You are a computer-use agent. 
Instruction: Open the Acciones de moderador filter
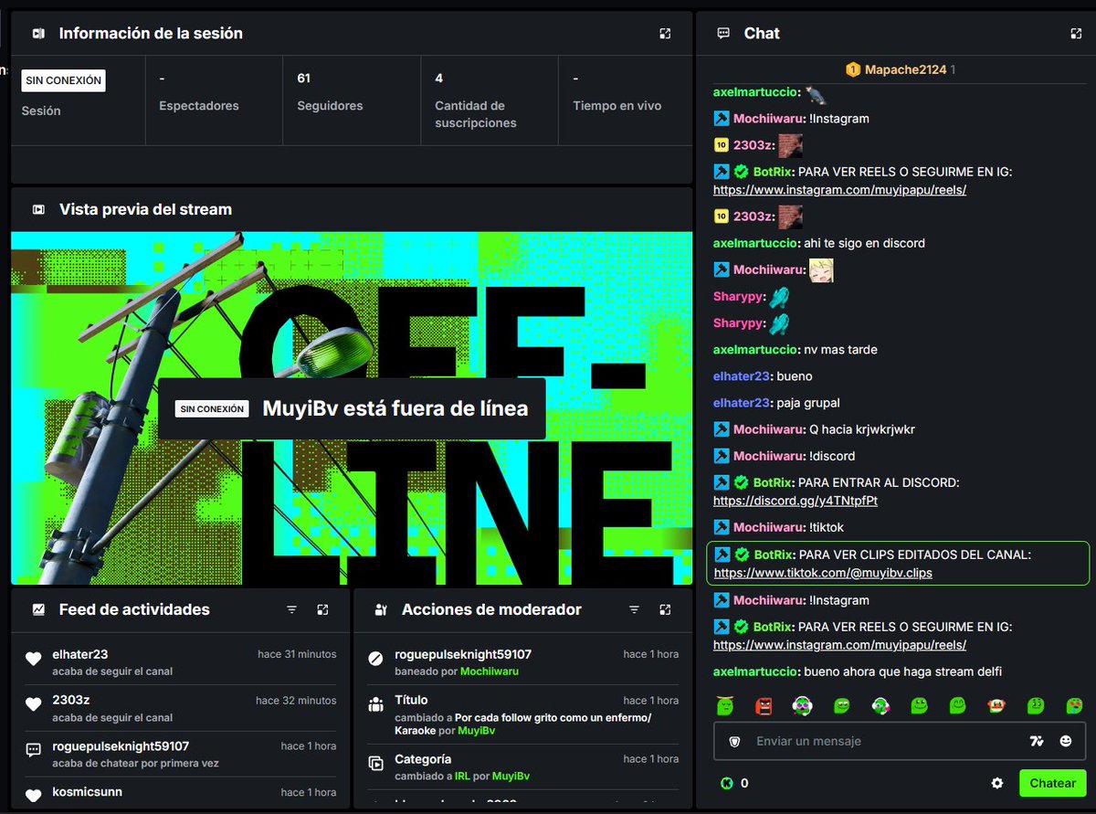point(634,609)
